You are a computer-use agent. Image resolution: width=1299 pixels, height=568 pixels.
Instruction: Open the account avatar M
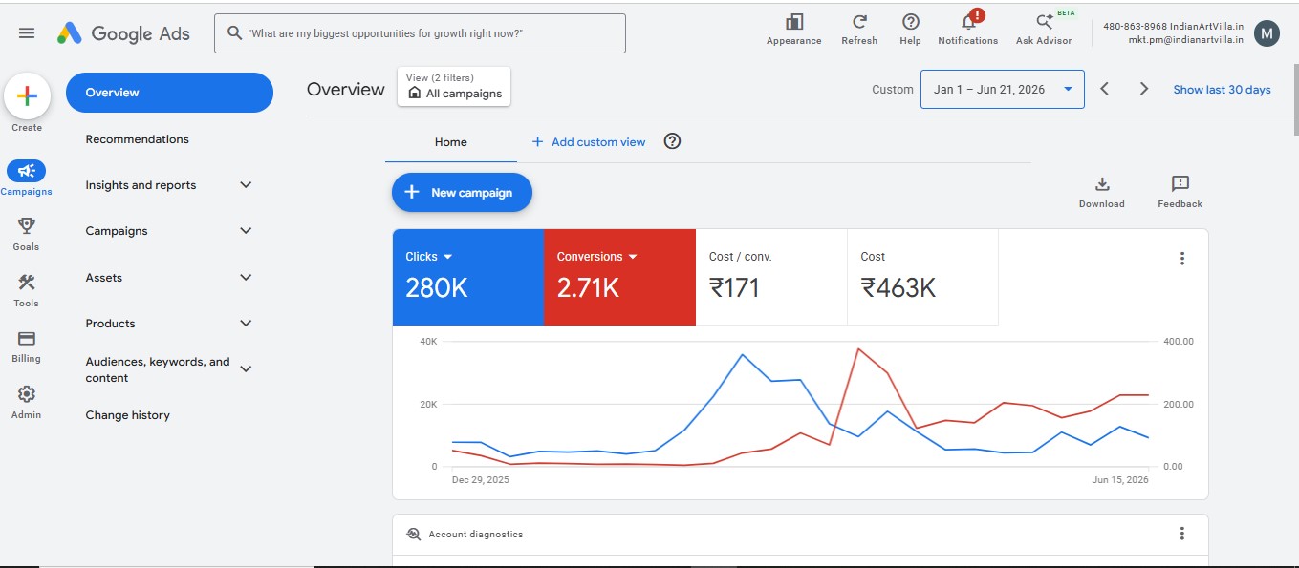pos(1267,33)
